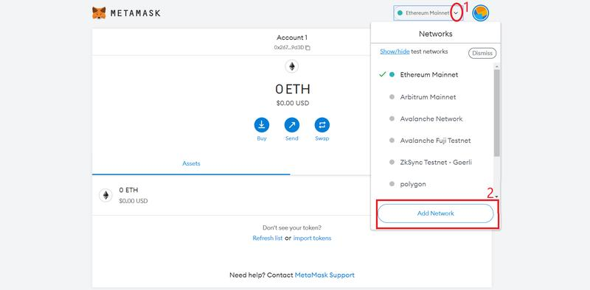Click scrollbar down arrow in networks list

(497, 197)
